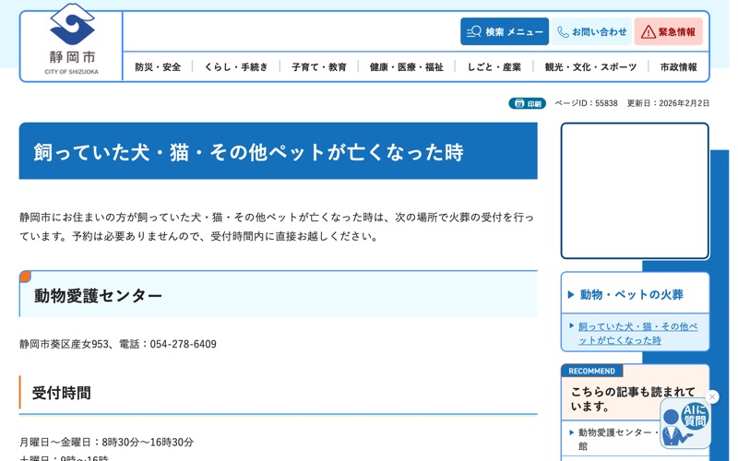Open the 防災・安全 menu
This screenshot has height=461, width=738.
coord(158,66)
